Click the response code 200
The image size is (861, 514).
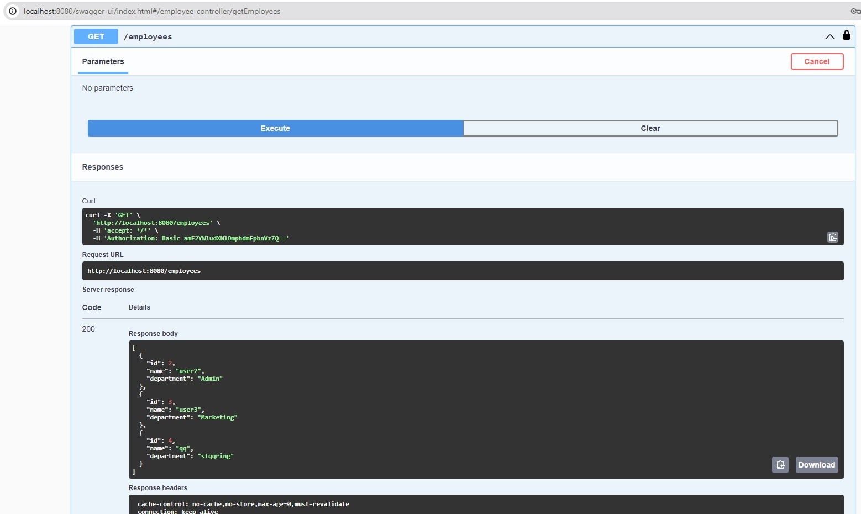click(88, 329)
